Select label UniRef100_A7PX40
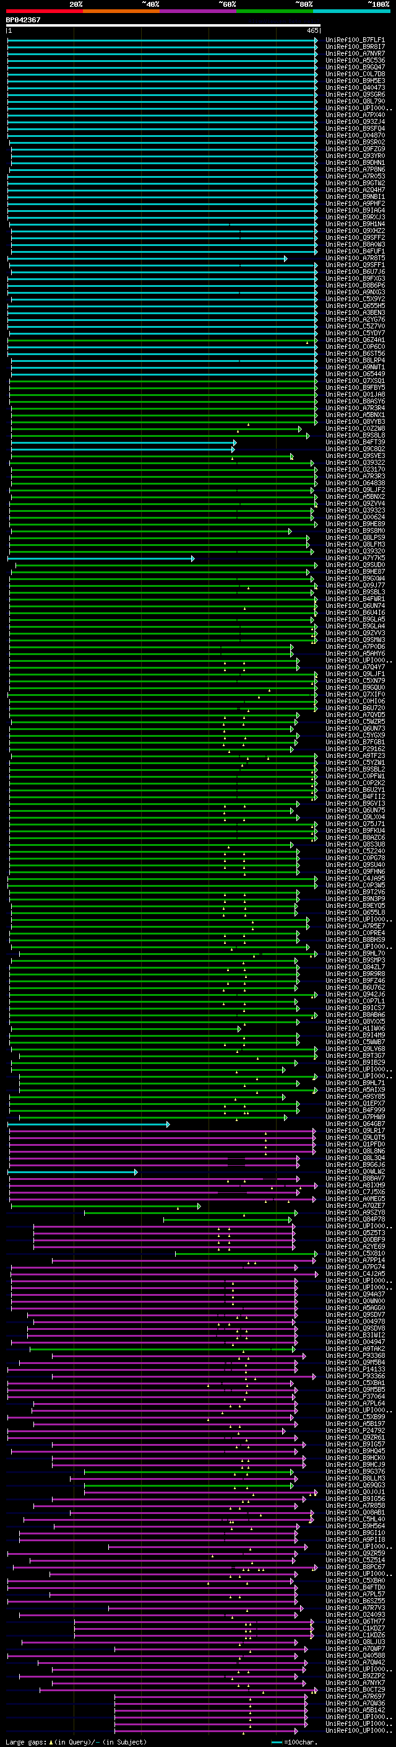 click(355, 115)
